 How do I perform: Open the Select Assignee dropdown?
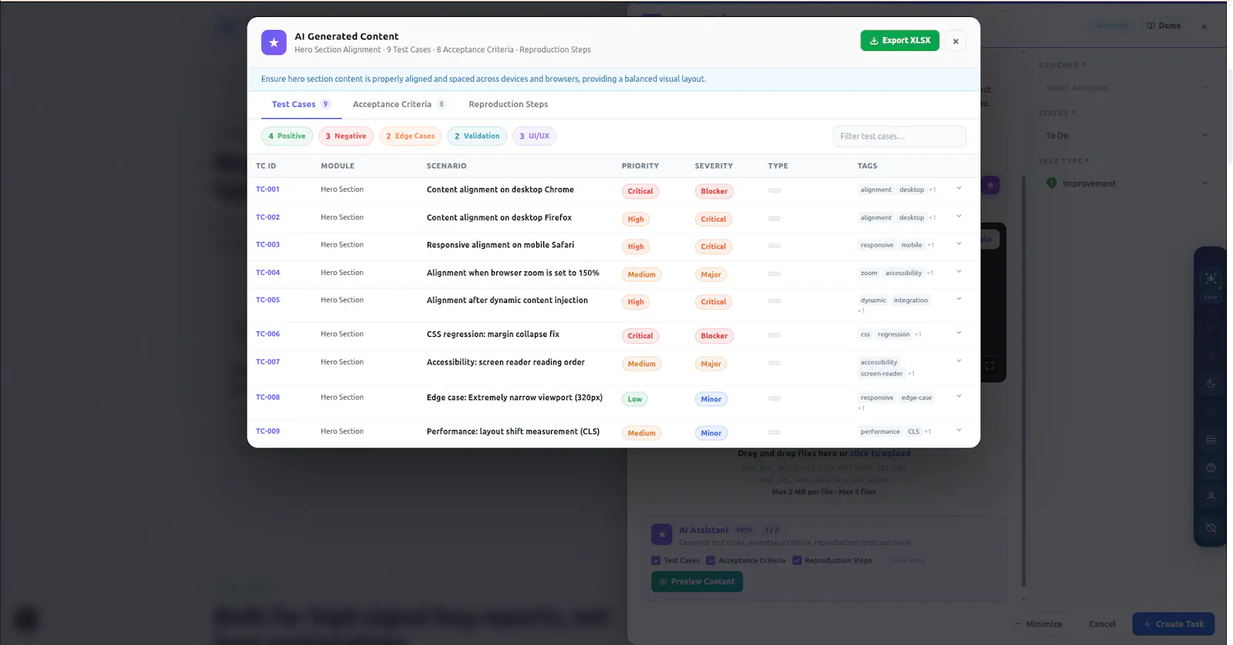1125,88
